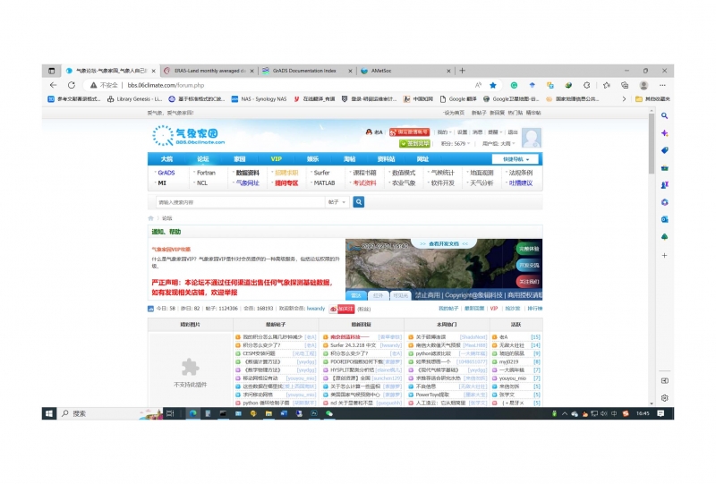The image size is (716, 484).
Task: Click the add plus icon in Edge sidebar
Action: point(665,254)
